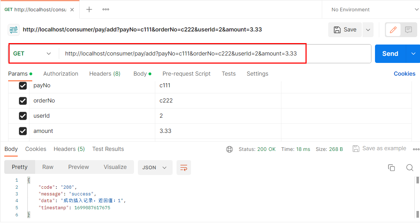The width and height of the screenshot is (420, 223).
Task: Click the network globe icon
Action: (x=230, y=149)
